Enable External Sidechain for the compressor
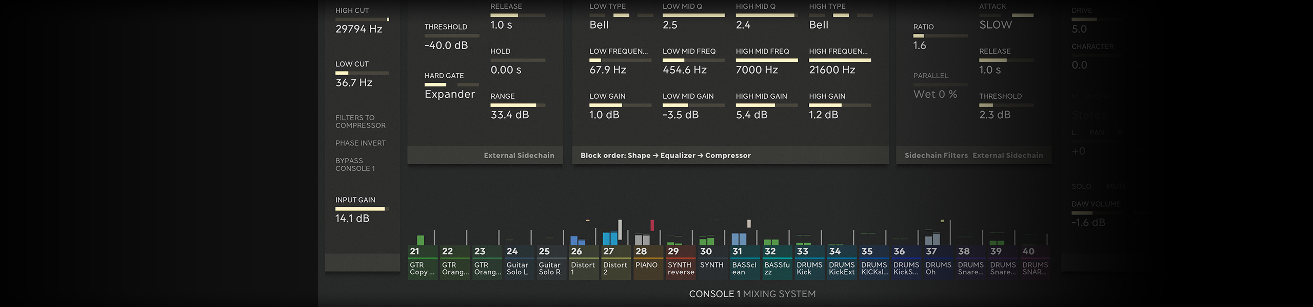 pos(1007,156)
